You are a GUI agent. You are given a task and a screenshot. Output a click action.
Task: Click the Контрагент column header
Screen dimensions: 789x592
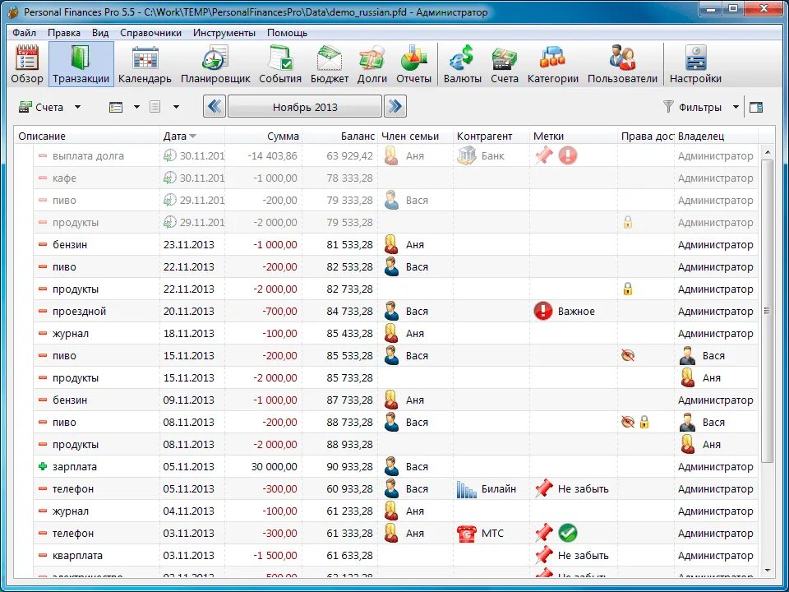coord(491,136)
